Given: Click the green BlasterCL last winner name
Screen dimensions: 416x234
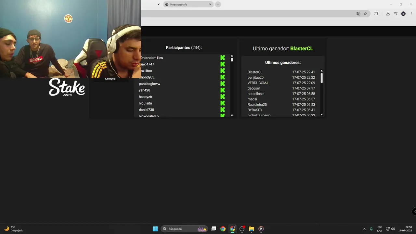Looking at the screenshot, I should point(302,48).
